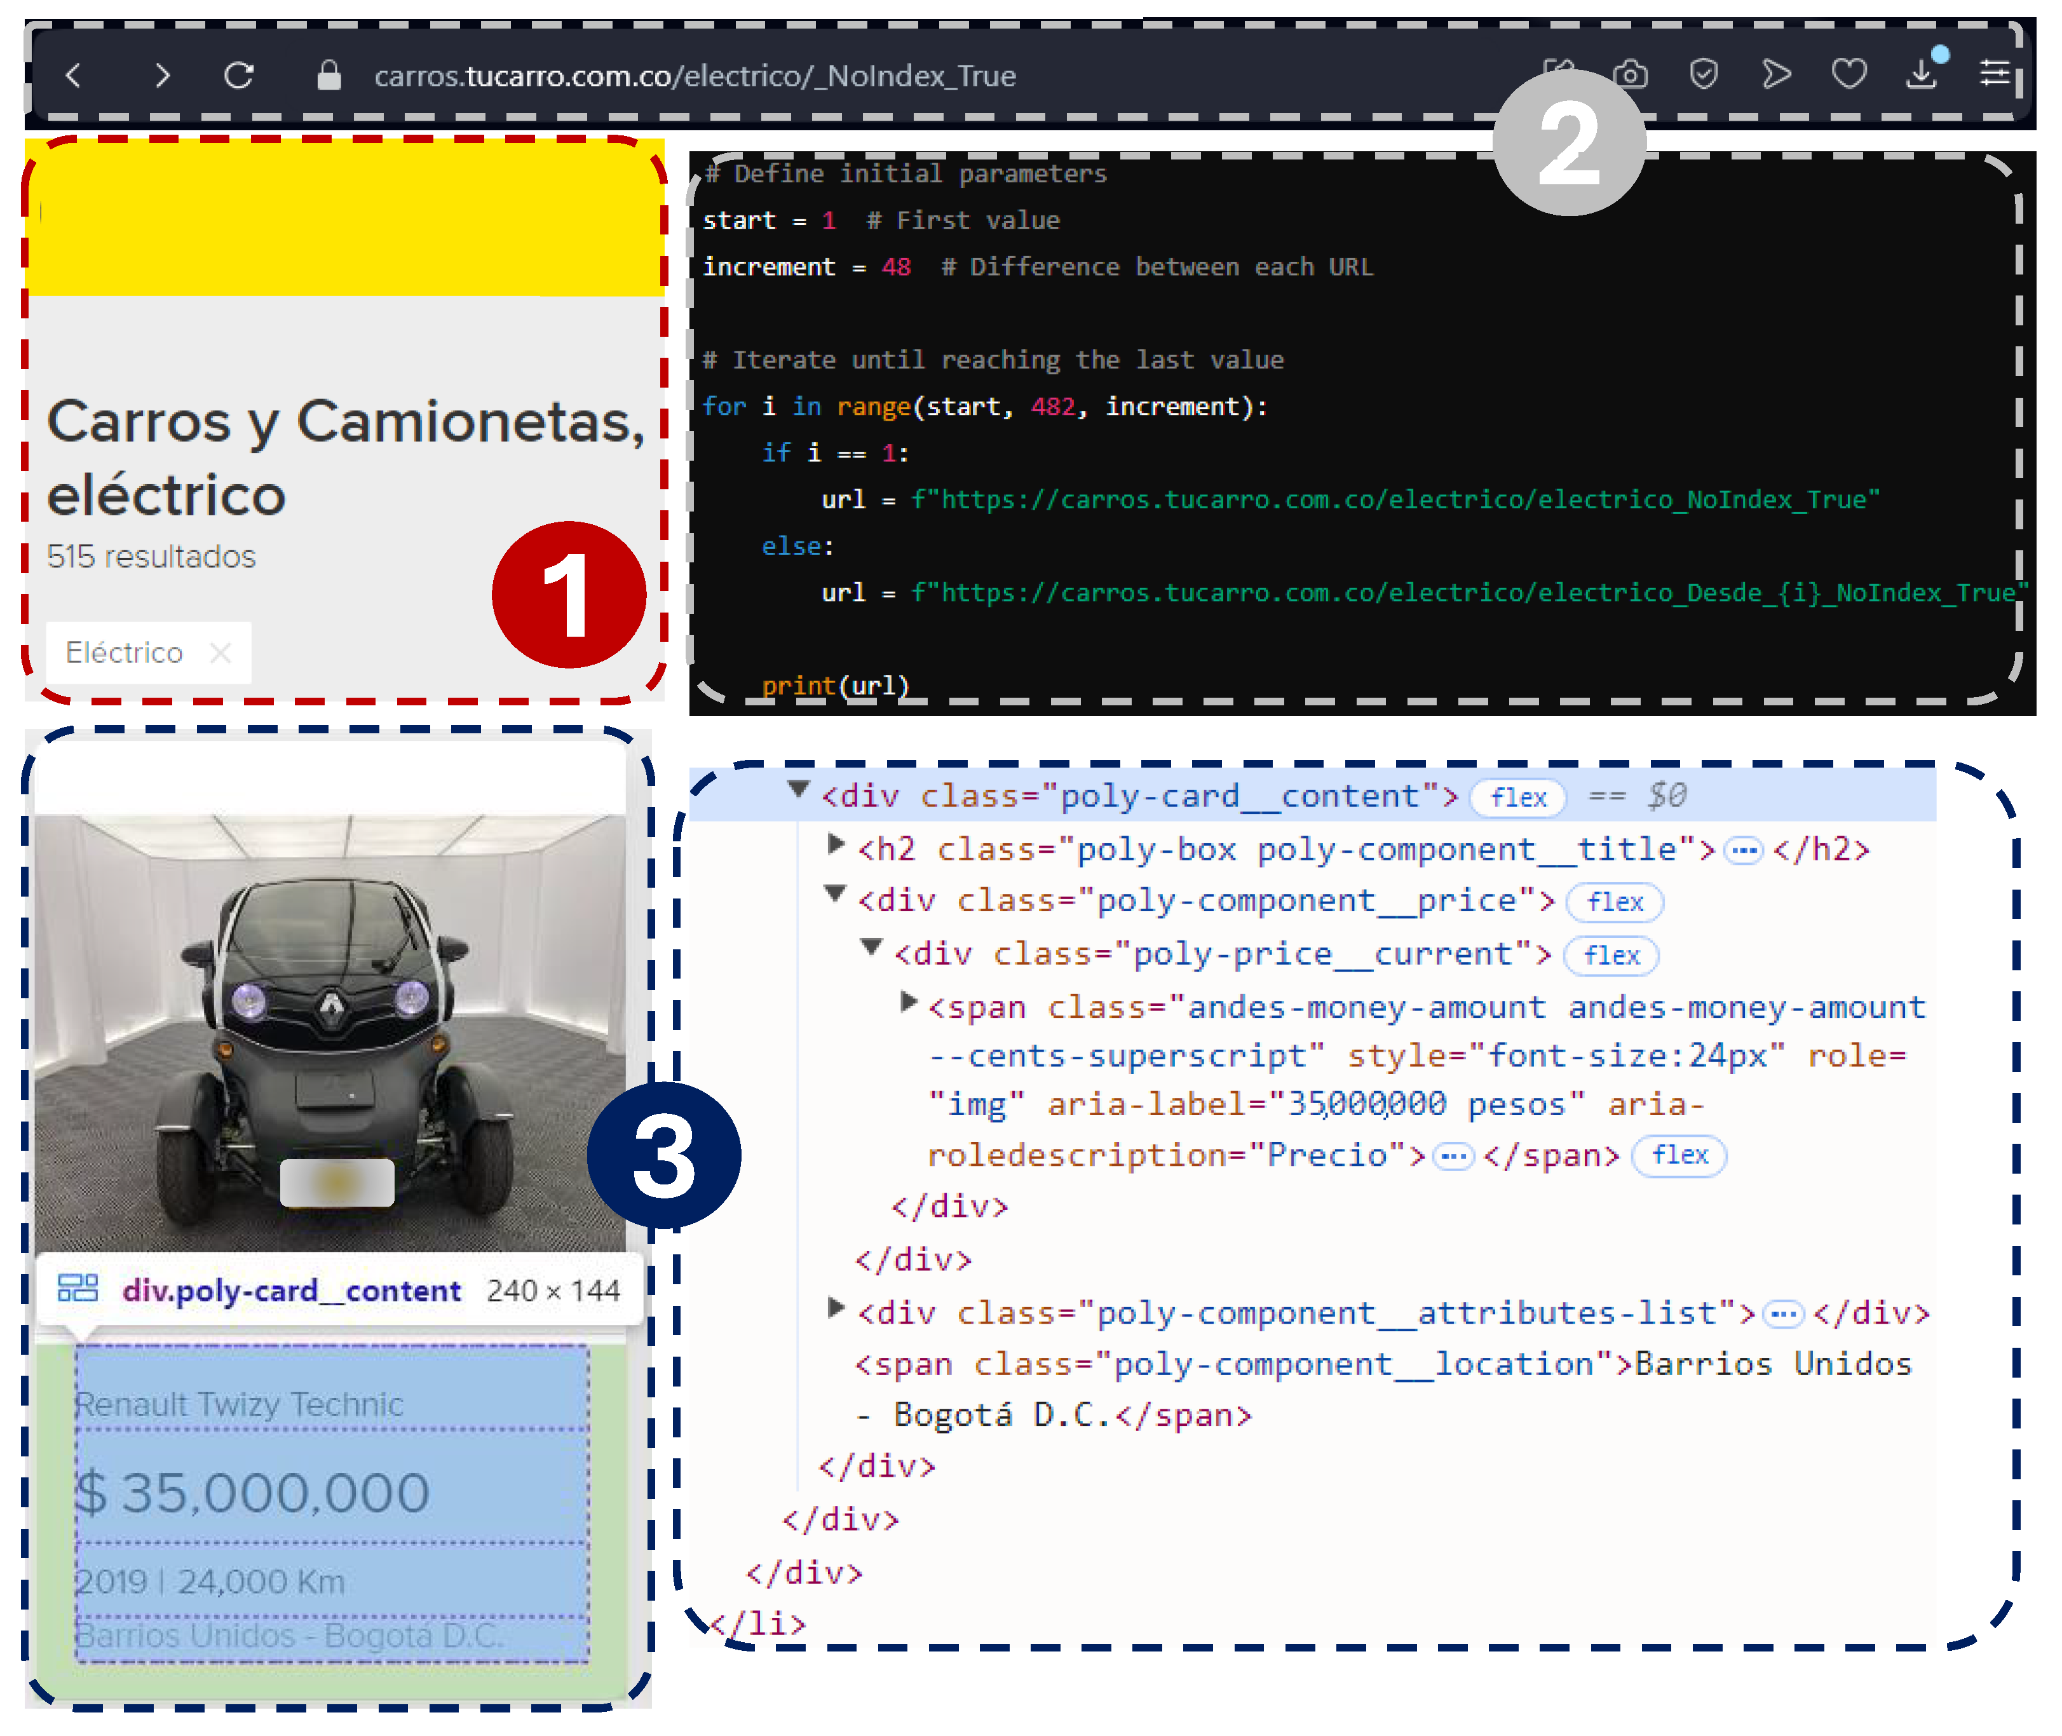Click the browser forward arrow

(163, 75)
